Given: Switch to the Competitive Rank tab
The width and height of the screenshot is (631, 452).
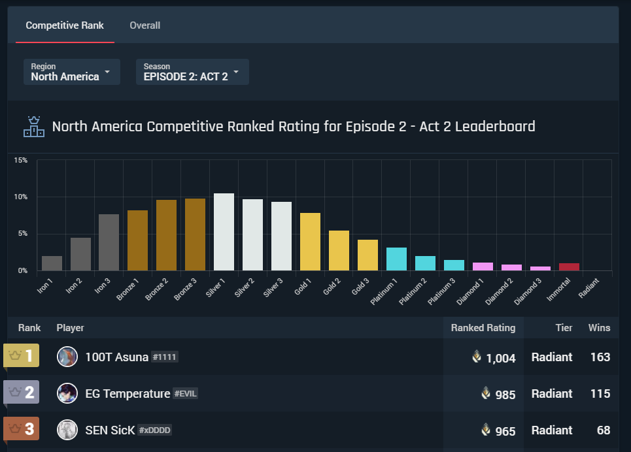Looking at the screenshot, I should pyautogui.click(x=65, y=25).
